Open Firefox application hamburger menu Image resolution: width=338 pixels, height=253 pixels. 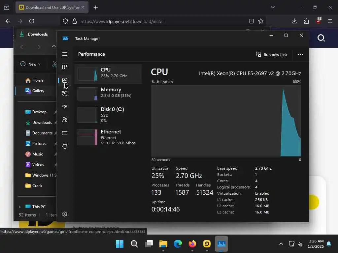pyautogui.click(x=330, y=21)
